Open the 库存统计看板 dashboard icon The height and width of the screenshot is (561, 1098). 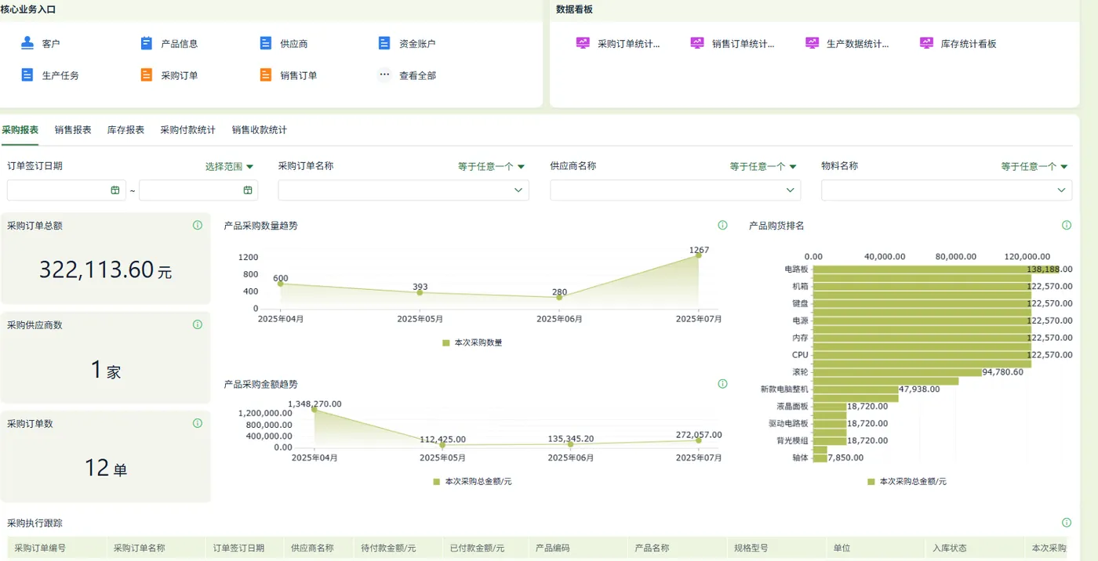click(926, 43)
